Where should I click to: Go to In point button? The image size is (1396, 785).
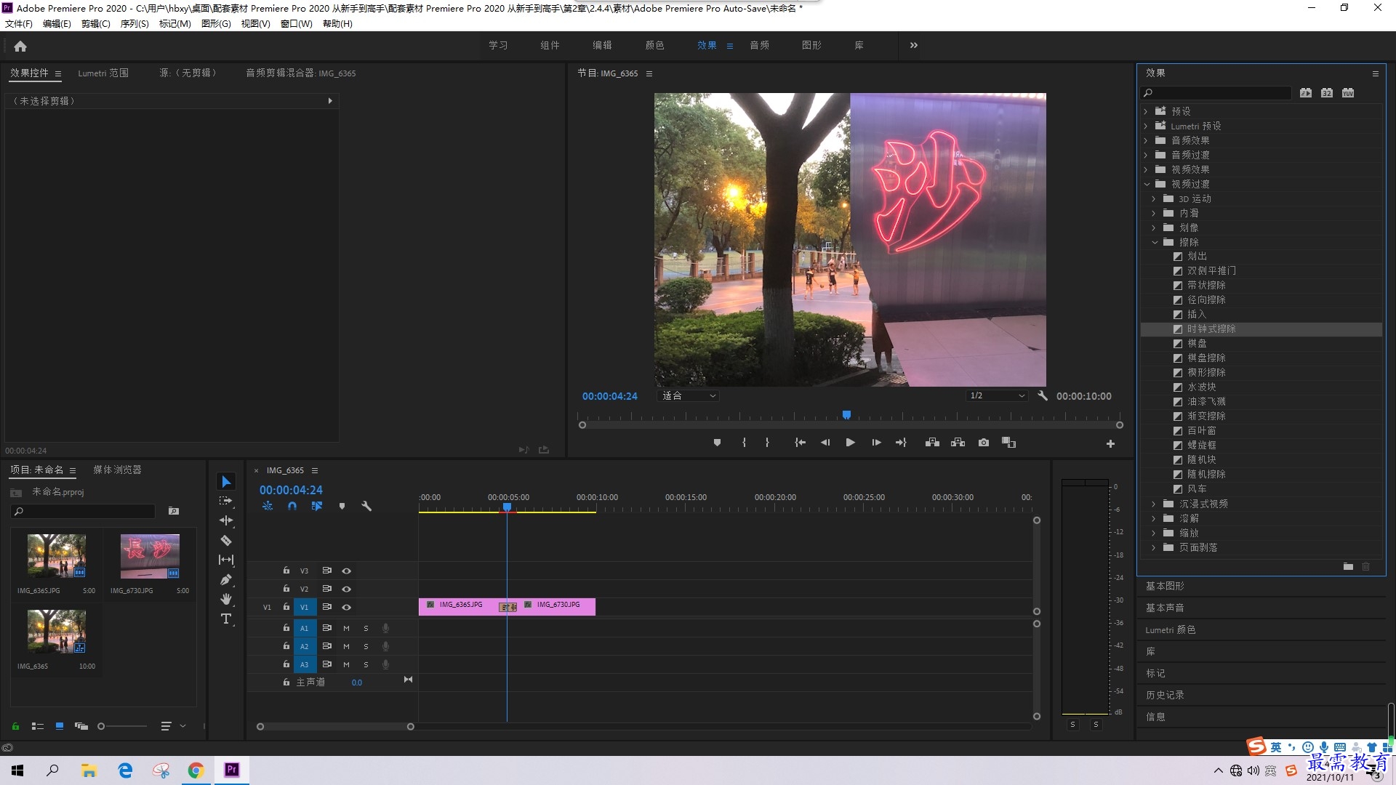point(800,443)
